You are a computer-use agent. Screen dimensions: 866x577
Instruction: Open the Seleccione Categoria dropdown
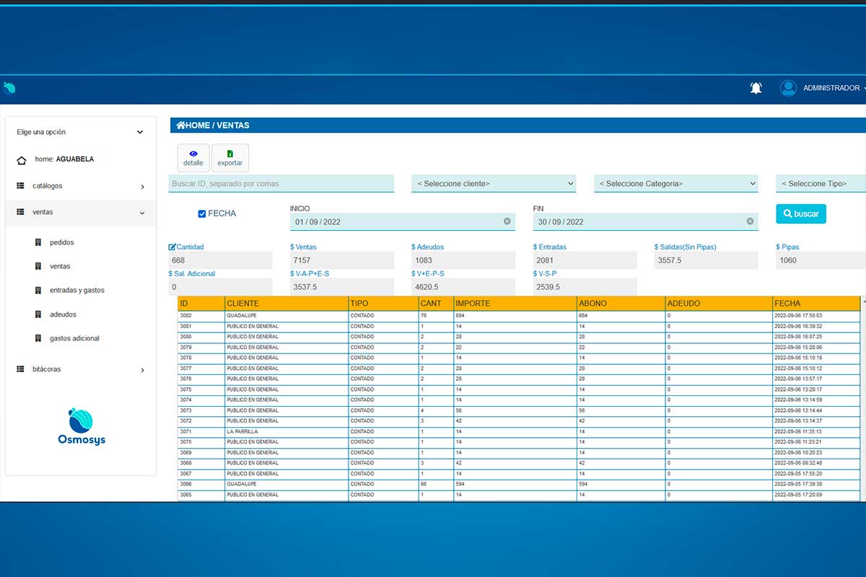click(676, 184)
